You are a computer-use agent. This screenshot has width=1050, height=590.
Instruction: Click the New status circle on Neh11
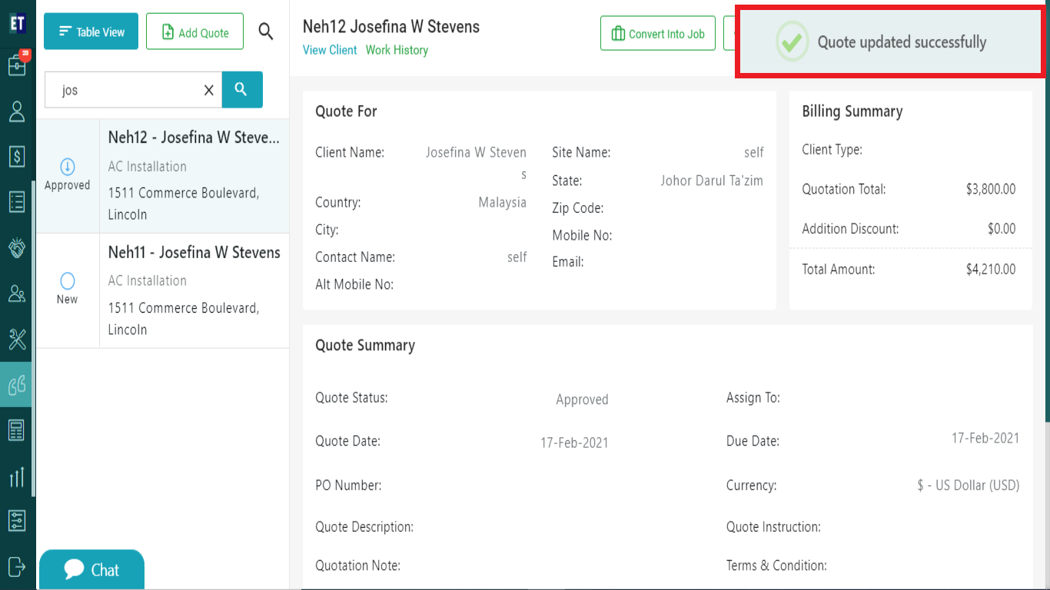(x=67, y=281)
